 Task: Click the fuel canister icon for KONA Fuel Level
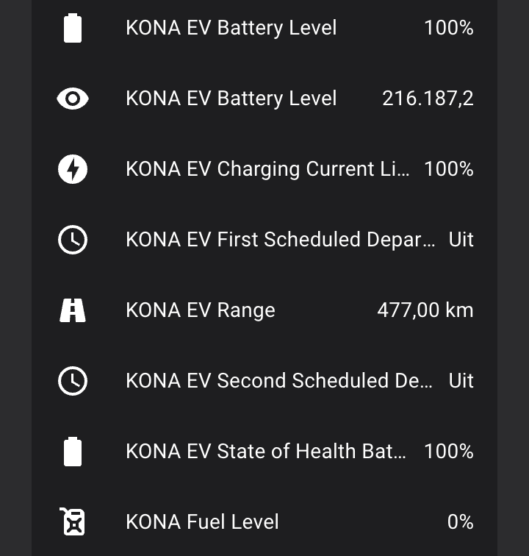(x=72, y=521)
